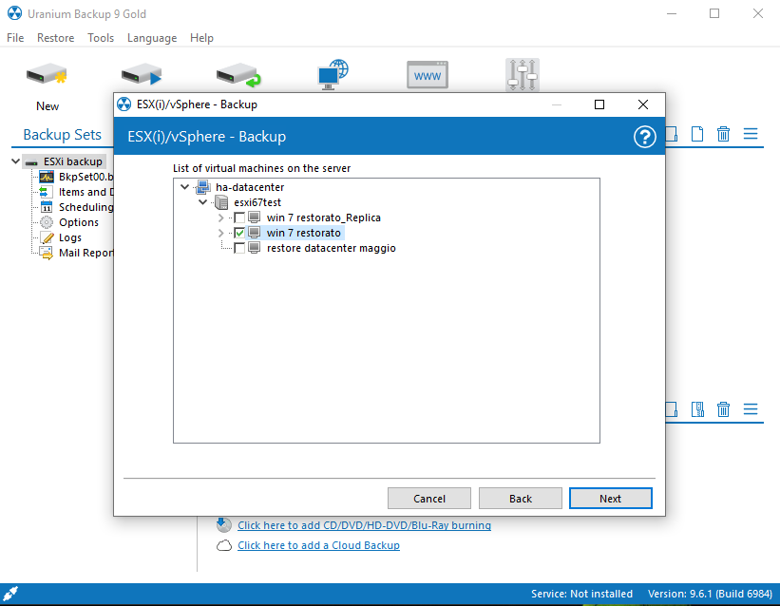Click the Version 9.6.1 status bar text
The width and height of the screenshot is (780, 606).
coord(710,594)
